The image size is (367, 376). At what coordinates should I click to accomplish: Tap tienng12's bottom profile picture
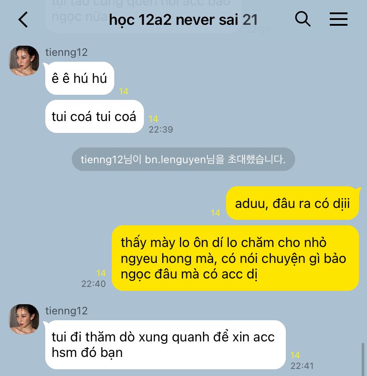[x=24, y=319]
